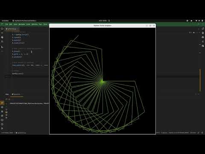This screenshot has height=154, width=205.
Task: Open Run panel options menu
Action: click(196, 94)
